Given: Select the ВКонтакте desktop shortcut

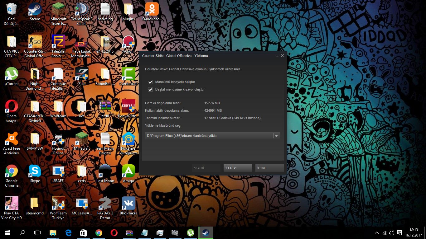Looking at the screenshot, I should tap(128, 206).
